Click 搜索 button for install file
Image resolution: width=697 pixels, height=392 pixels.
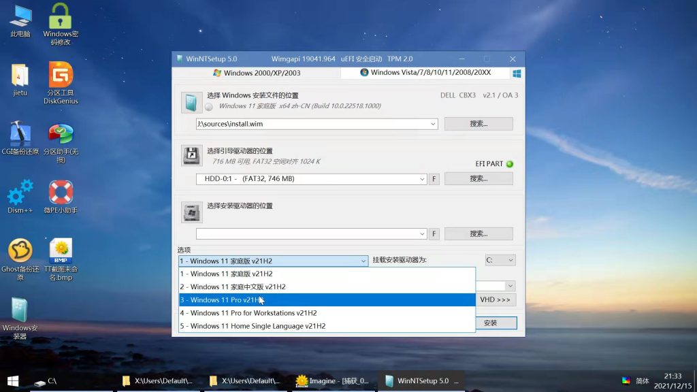479,124
